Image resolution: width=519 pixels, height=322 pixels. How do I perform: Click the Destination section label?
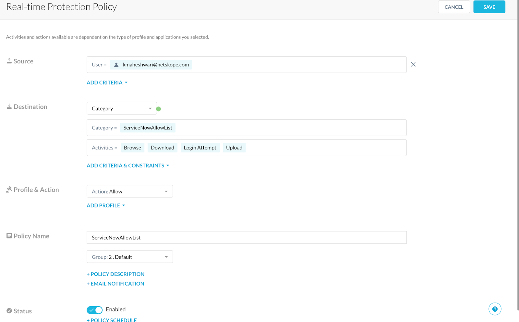30,107
